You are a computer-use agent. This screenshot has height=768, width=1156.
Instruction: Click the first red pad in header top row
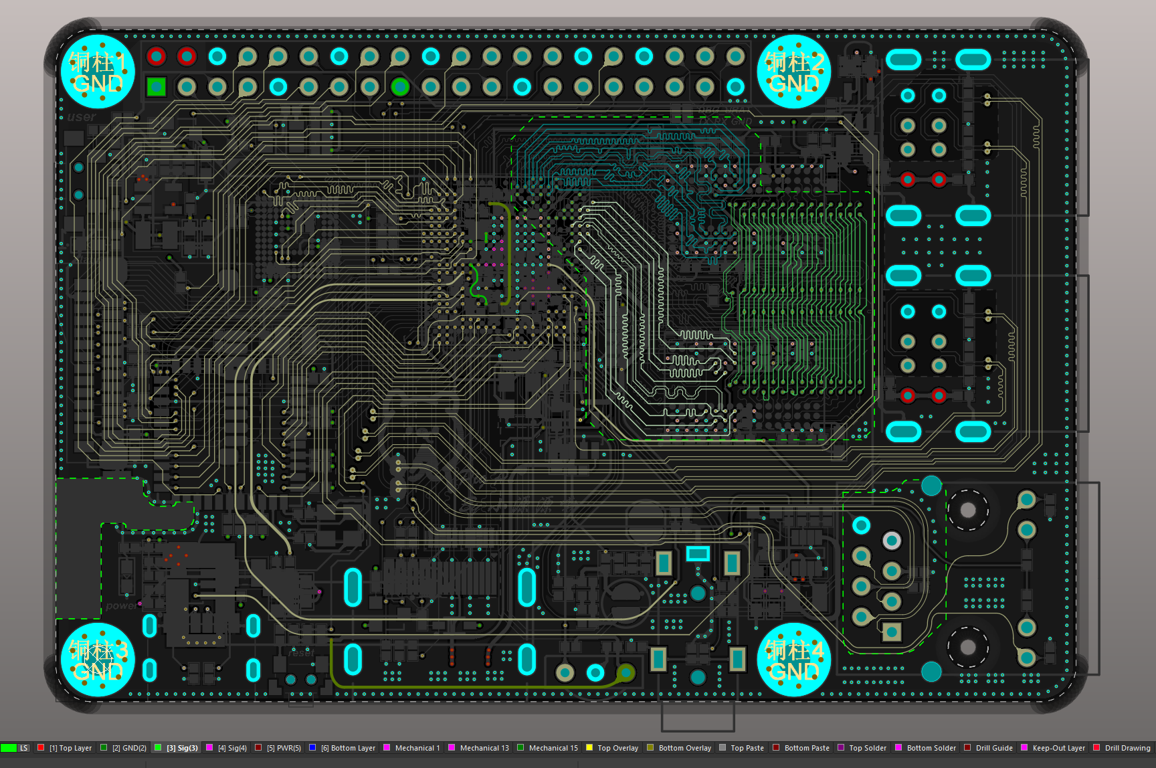156,56
